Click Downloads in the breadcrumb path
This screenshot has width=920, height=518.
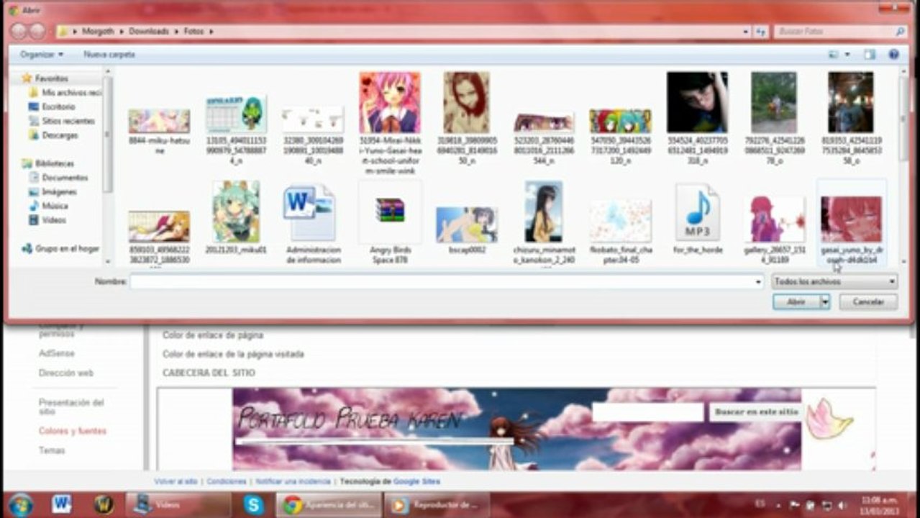pyautogui.click(x=149, y=32)
